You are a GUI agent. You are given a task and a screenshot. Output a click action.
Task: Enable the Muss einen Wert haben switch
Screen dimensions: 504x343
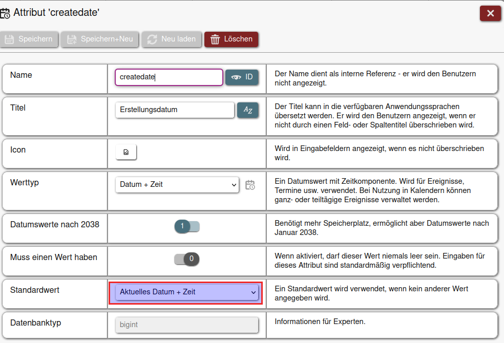pos(187,259)
